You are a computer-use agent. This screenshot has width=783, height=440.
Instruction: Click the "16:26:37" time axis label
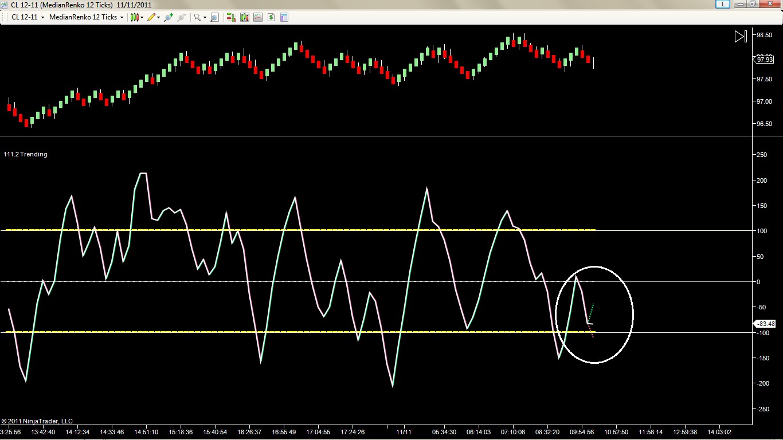(249, 432)
